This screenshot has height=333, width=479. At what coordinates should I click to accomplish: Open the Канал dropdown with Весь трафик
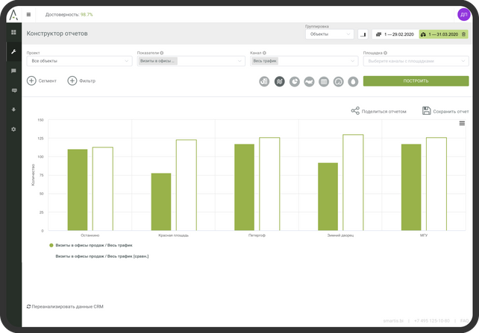(x=304, y=61)
